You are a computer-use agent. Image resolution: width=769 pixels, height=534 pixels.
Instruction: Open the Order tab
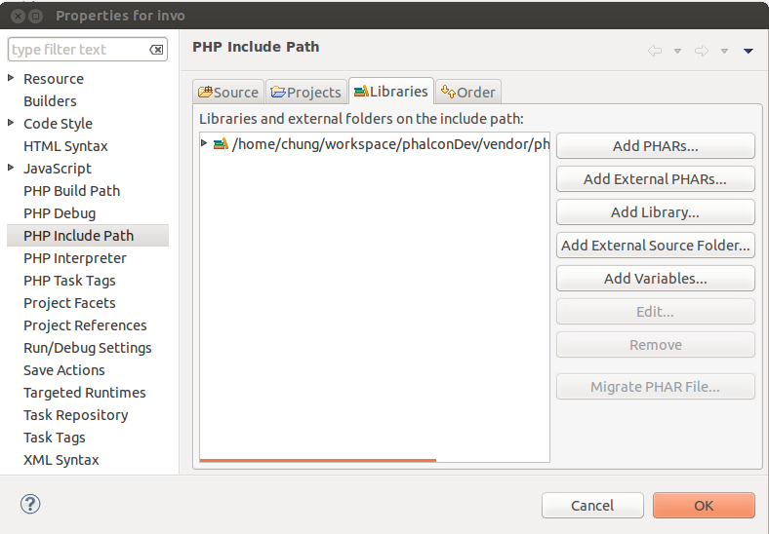pos(467,93)
